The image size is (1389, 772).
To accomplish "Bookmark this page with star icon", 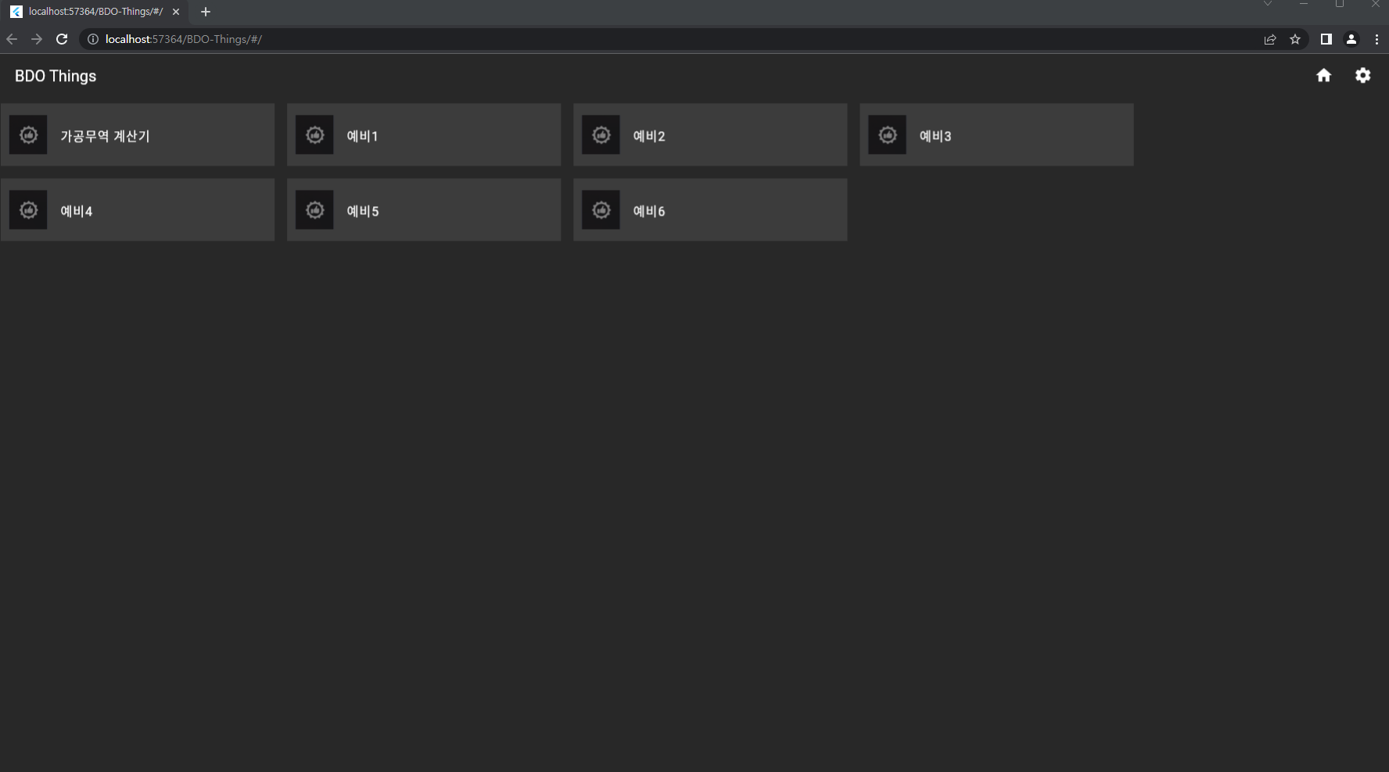I will coord(1295,39).
